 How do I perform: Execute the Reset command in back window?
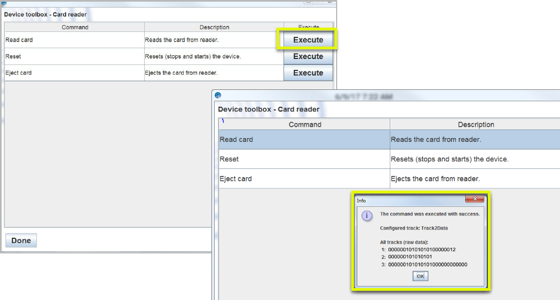pyautogui.click(x=308, y=56)
